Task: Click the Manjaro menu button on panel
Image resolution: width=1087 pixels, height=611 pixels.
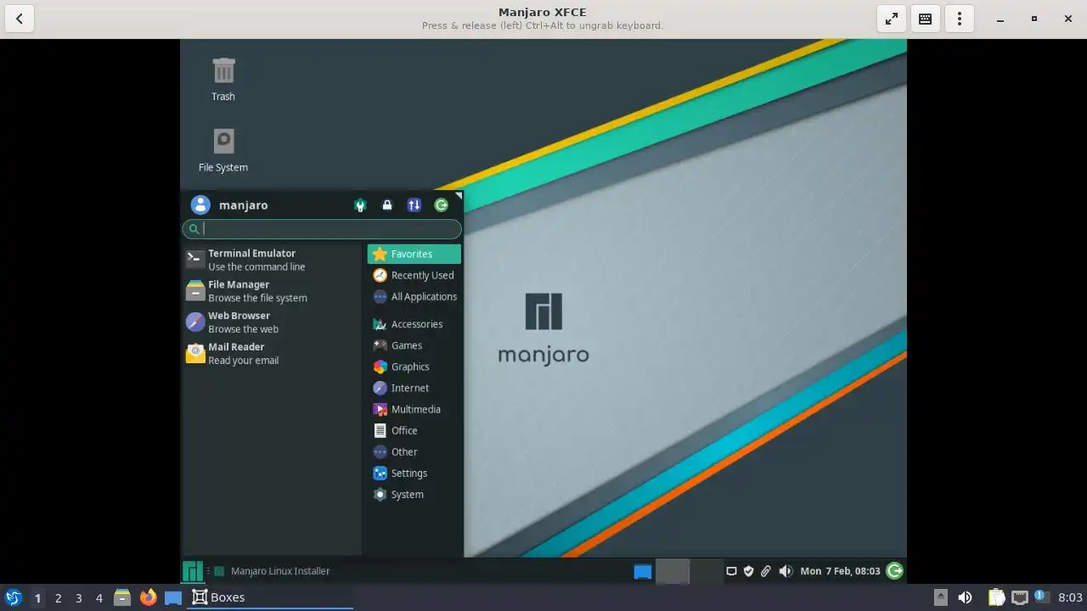Action: (193, 571)
